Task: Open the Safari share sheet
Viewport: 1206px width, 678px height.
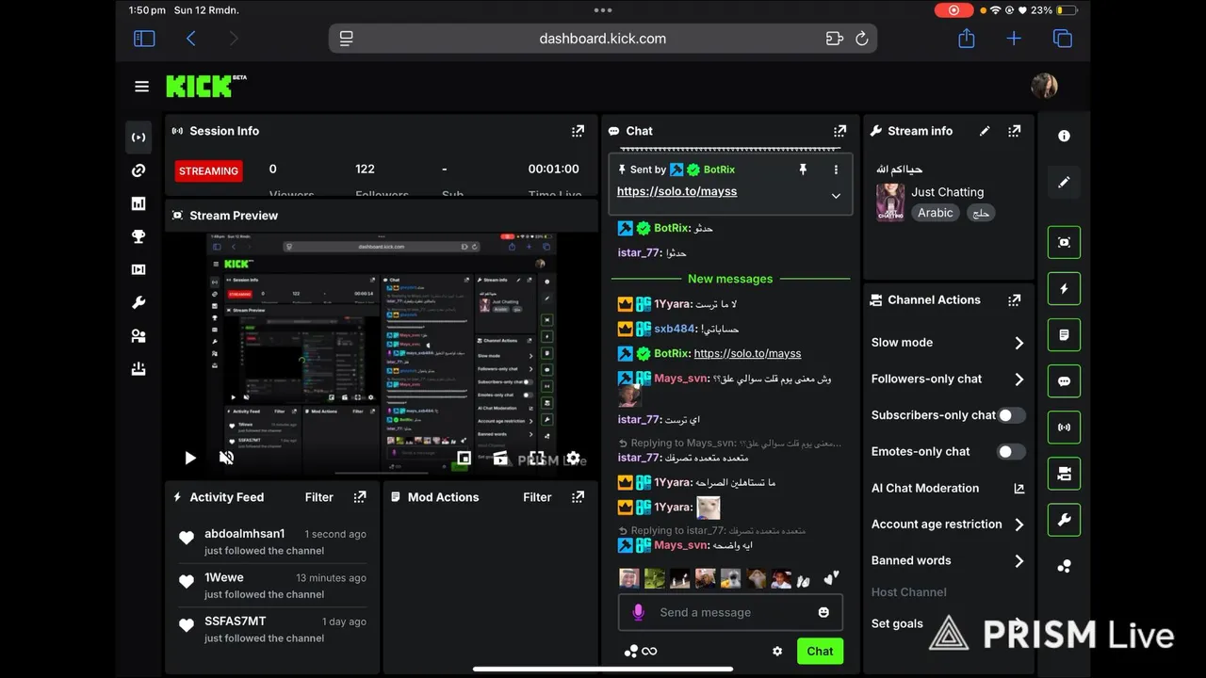Action: 966,39
